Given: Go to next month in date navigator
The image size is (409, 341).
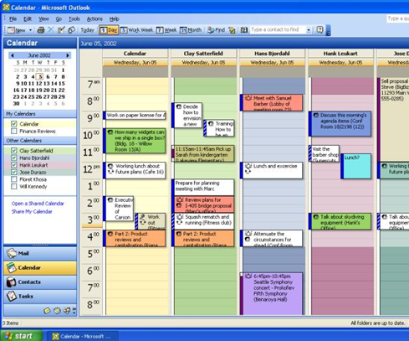Looking at the screenshot, I should point(68,55).
